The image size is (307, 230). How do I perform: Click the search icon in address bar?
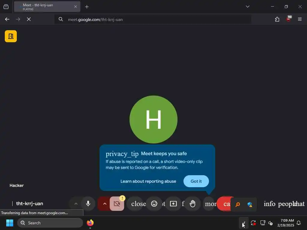pos(61,19)
